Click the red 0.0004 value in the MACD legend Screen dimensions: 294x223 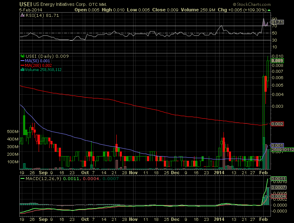[91, 178]
